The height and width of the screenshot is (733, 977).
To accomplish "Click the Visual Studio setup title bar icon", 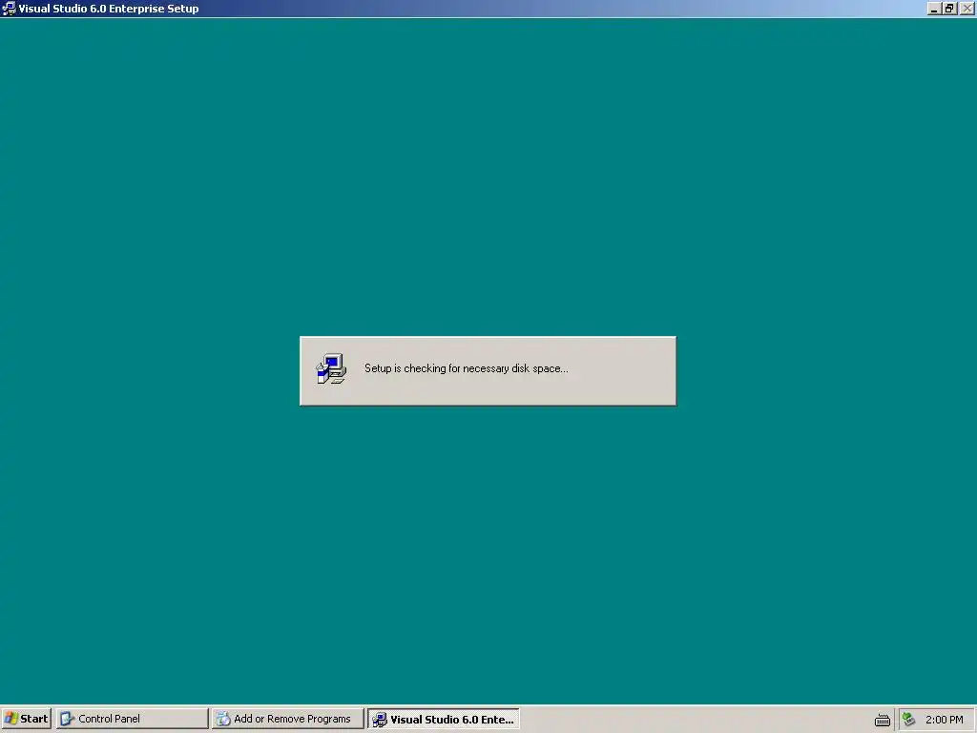I will [x=9, y=8].
